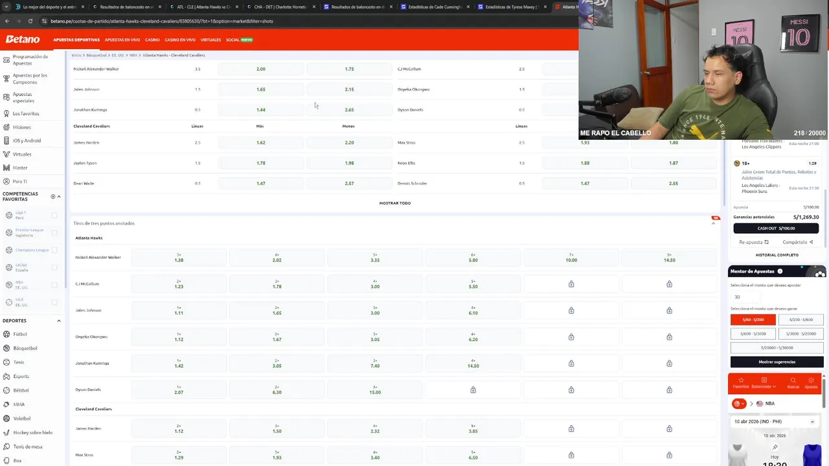
Task: Open the browser tab list dropdown
Action: click(x=7, y=6)
